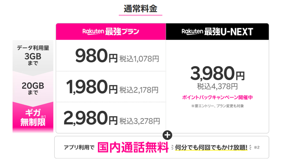Open the ポイントバックキャンペーン開催中 link

click(x=217, y=98)
